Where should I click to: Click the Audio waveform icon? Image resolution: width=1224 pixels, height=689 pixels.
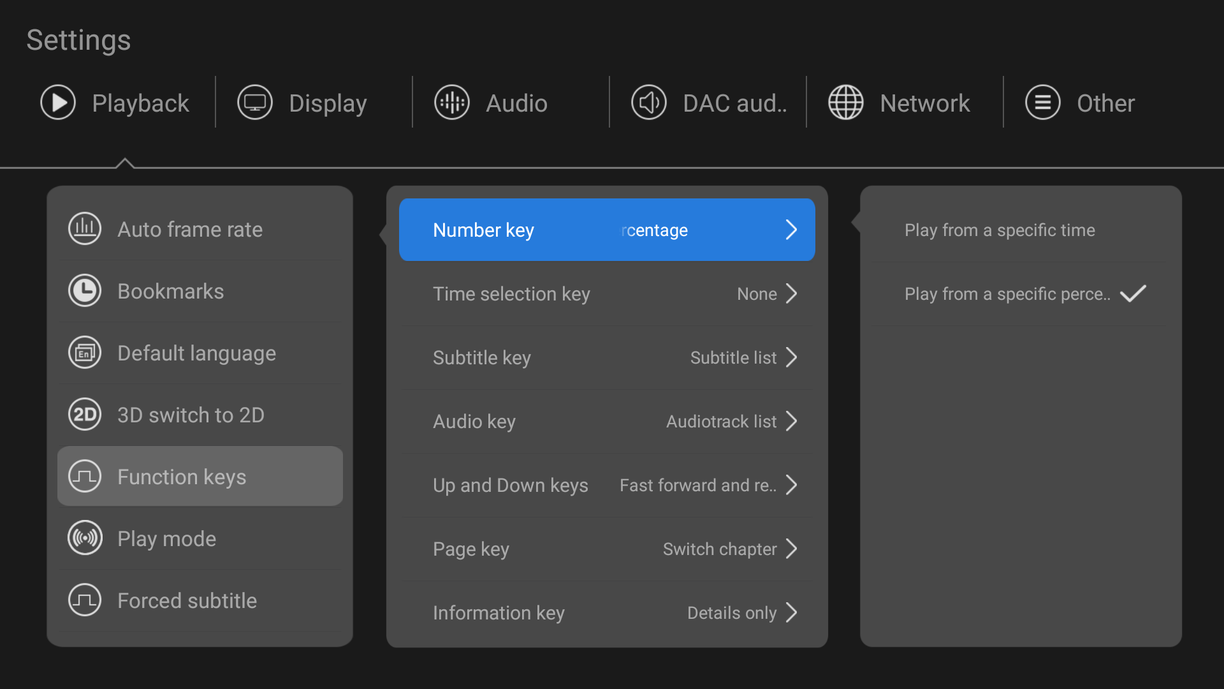pos(452,103)
